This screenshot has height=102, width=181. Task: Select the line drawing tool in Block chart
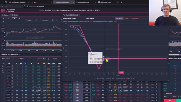[x=3, y=35]
